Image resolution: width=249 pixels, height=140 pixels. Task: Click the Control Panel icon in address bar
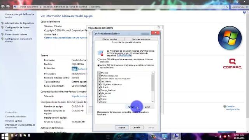point(15,7)
